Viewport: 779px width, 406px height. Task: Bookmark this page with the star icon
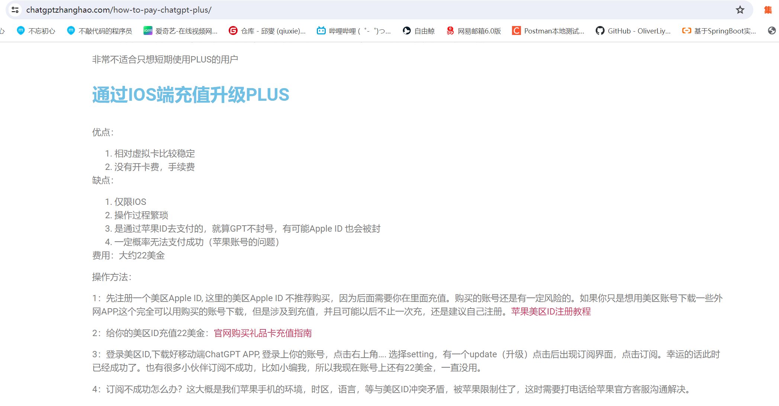[x=740, y=10]
